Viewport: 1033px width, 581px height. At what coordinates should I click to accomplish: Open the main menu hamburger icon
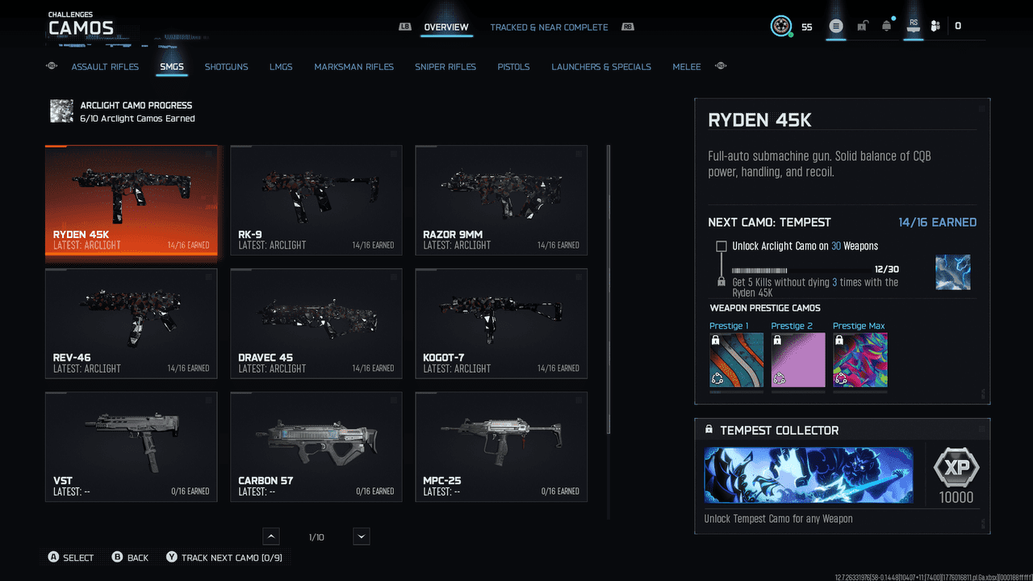pyautogui.click(x=836, y=26)
